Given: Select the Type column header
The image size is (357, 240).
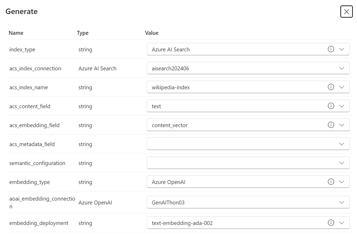Looking at the screenshot, I should coord(83,33).
